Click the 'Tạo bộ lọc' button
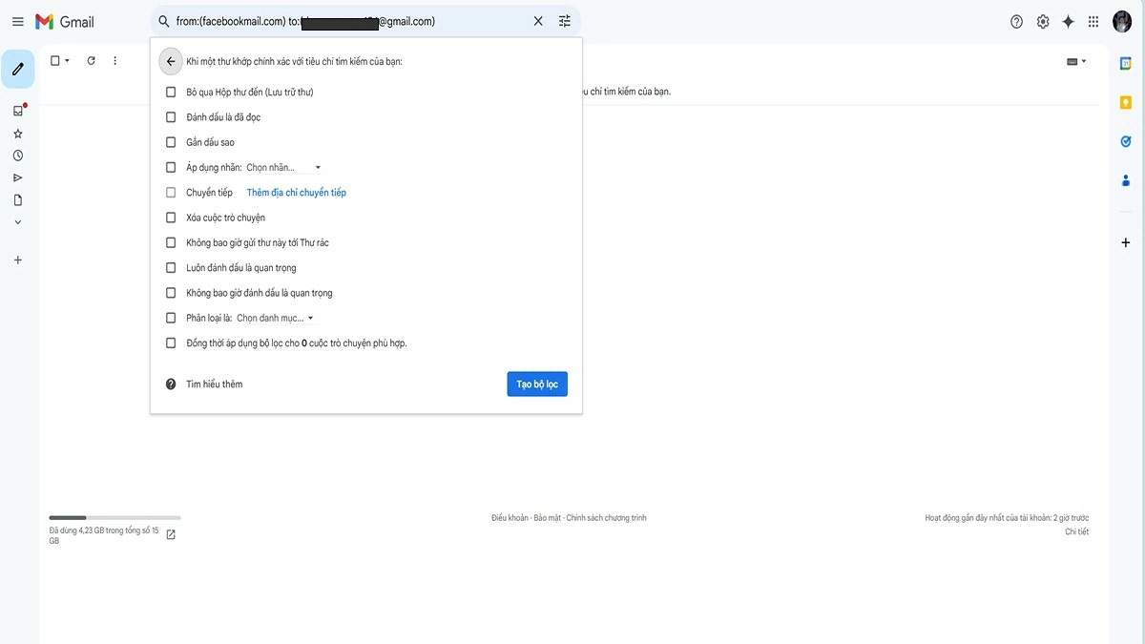This screenshot has height=644, width=1145. coord(536,384)
